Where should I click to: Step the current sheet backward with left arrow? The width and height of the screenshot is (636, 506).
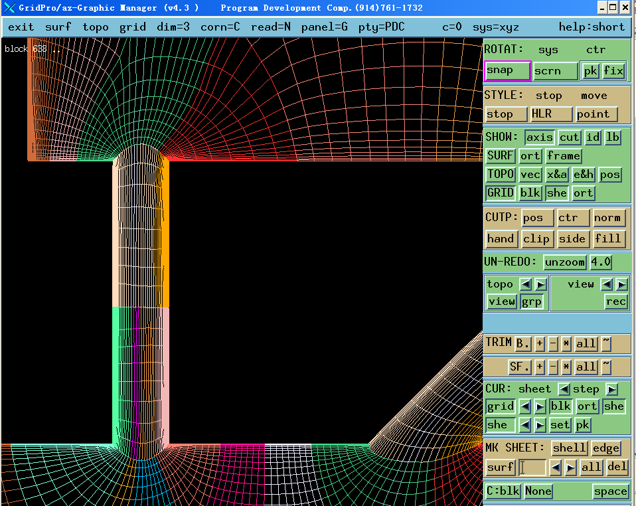click(564, 389)
